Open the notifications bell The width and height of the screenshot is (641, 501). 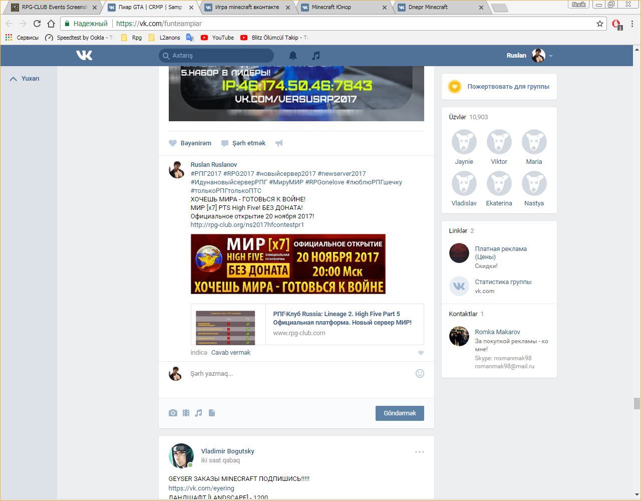point(293,56)
